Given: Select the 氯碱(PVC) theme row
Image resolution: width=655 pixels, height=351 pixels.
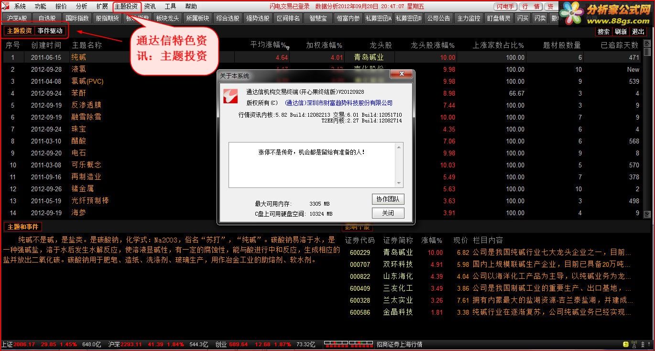Looking at the screenshot, I should pos(322,81).
